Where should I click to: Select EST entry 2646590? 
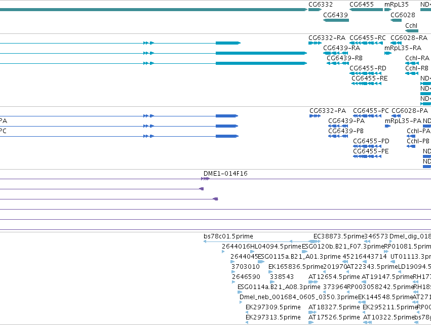tap(246, 276)
